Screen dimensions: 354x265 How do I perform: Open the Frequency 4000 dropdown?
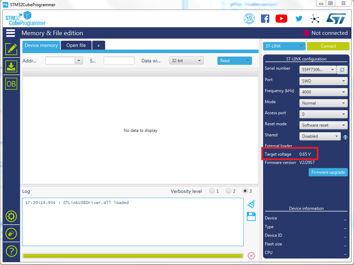[323, 92]
